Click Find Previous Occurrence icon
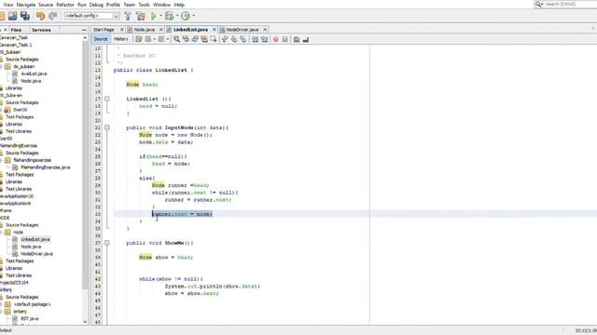 tap(186, 39)
